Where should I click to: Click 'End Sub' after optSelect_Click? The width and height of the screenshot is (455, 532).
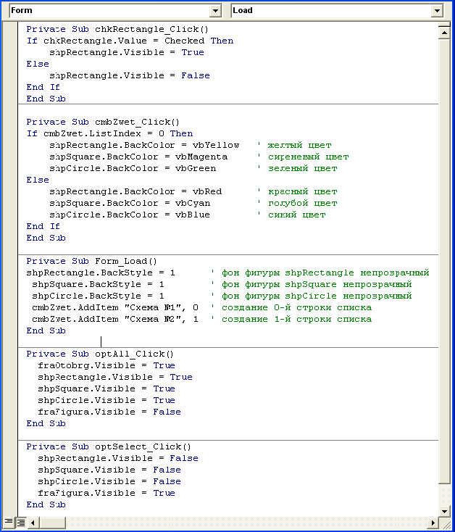tap(46, 504)
